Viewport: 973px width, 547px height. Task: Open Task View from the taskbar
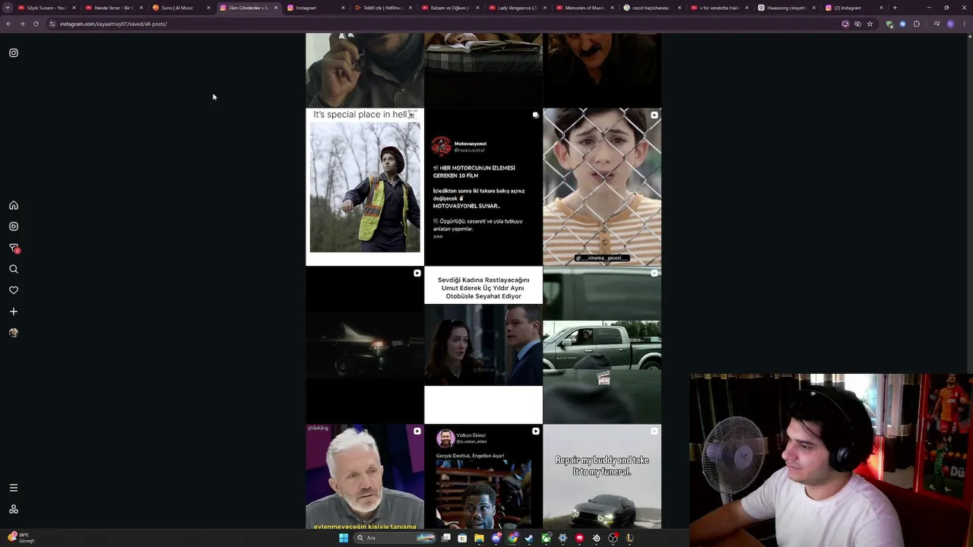pos(446,538)
